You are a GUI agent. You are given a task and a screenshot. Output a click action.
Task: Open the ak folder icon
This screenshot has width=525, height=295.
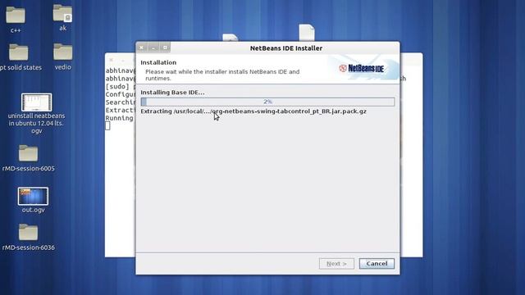pyautogui.click(x=62, y=13)
